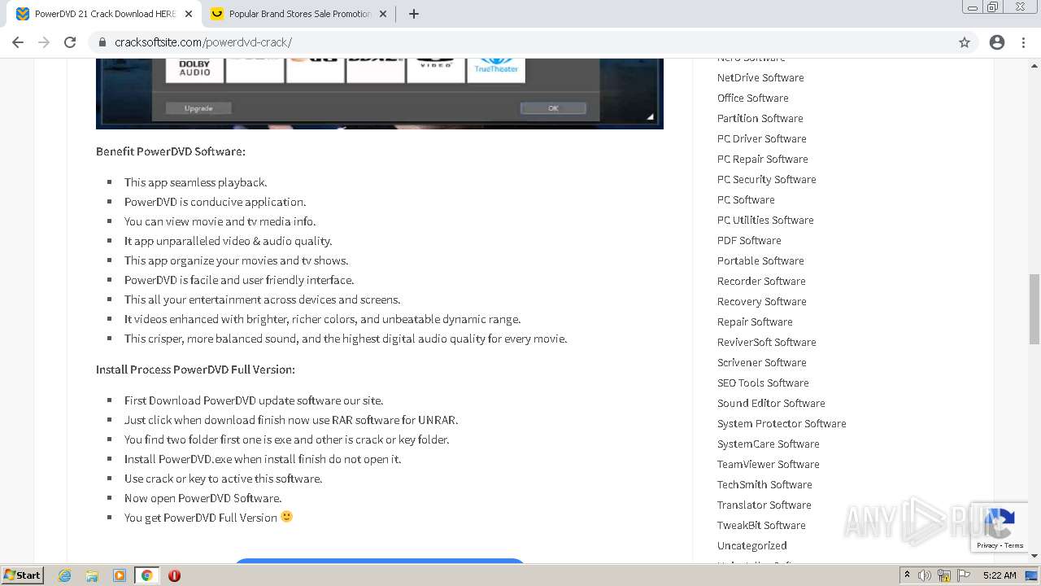Click the blue download button edge
The image size is (1041, 586).
pyautogui.click(x=380, y=560)
